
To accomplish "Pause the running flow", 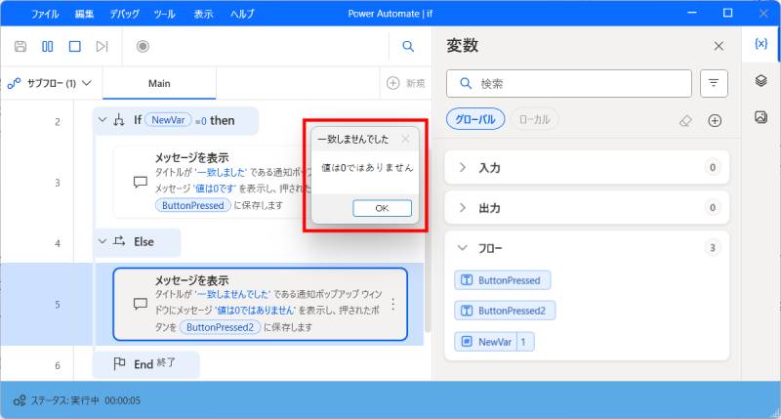I will click(47, 46).
